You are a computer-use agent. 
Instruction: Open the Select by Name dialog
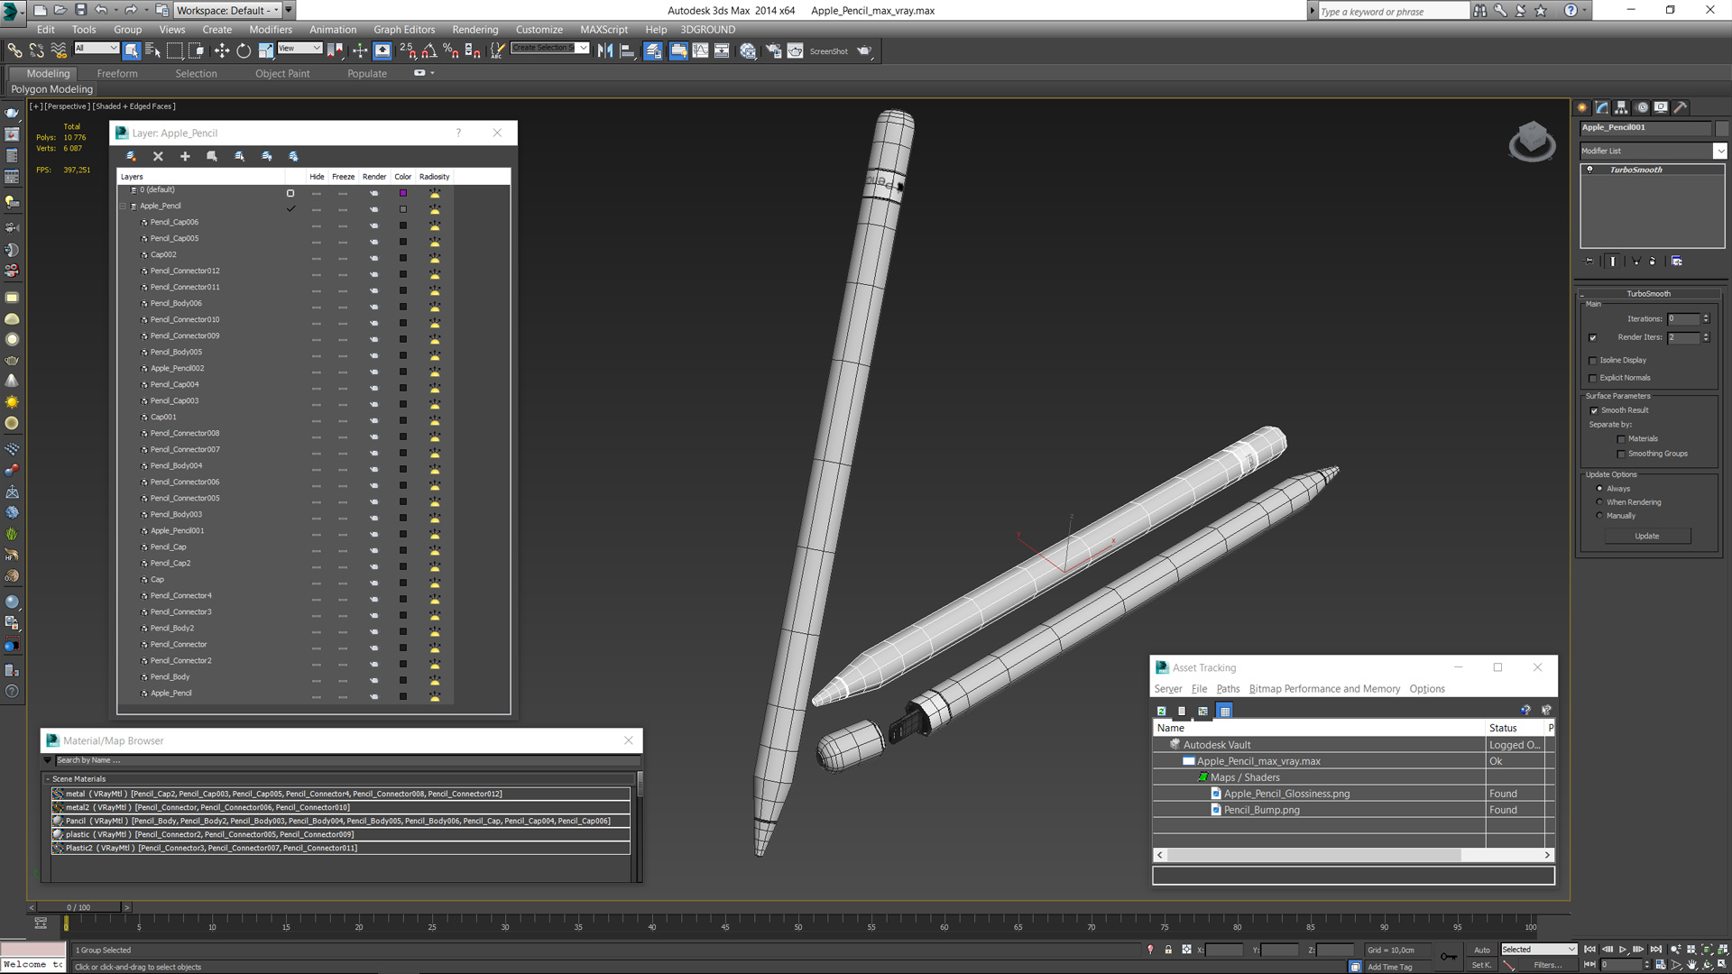tap(152, 51)
